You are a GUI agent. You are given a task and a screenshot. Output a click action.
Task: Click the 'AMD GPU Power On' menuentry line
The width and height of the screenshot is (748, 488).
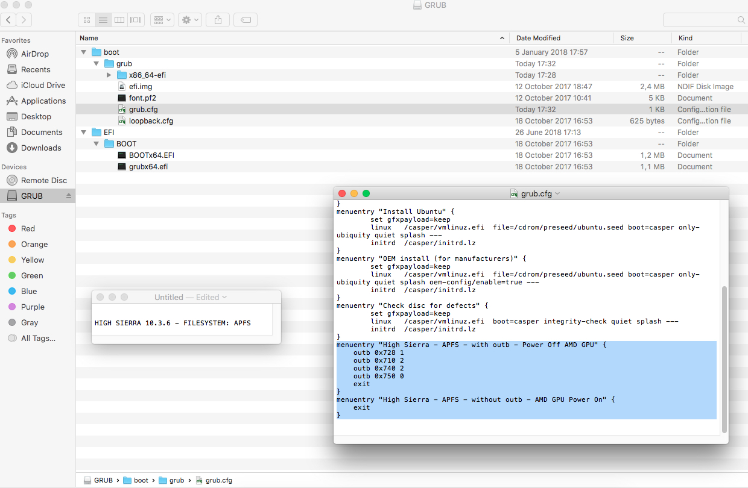point(475,399)
